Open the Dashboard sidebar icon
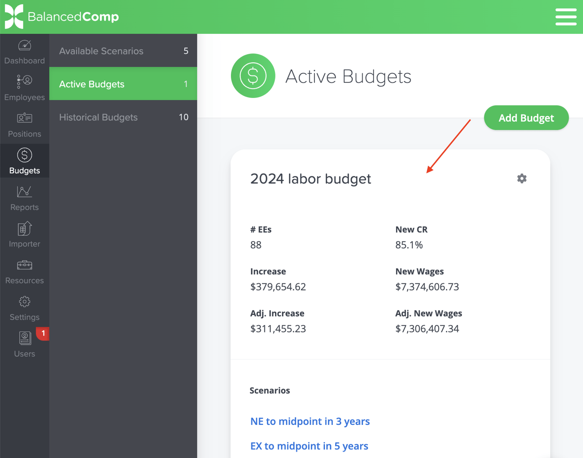Screen dimensions: 583x458 (x=25, y=45)
